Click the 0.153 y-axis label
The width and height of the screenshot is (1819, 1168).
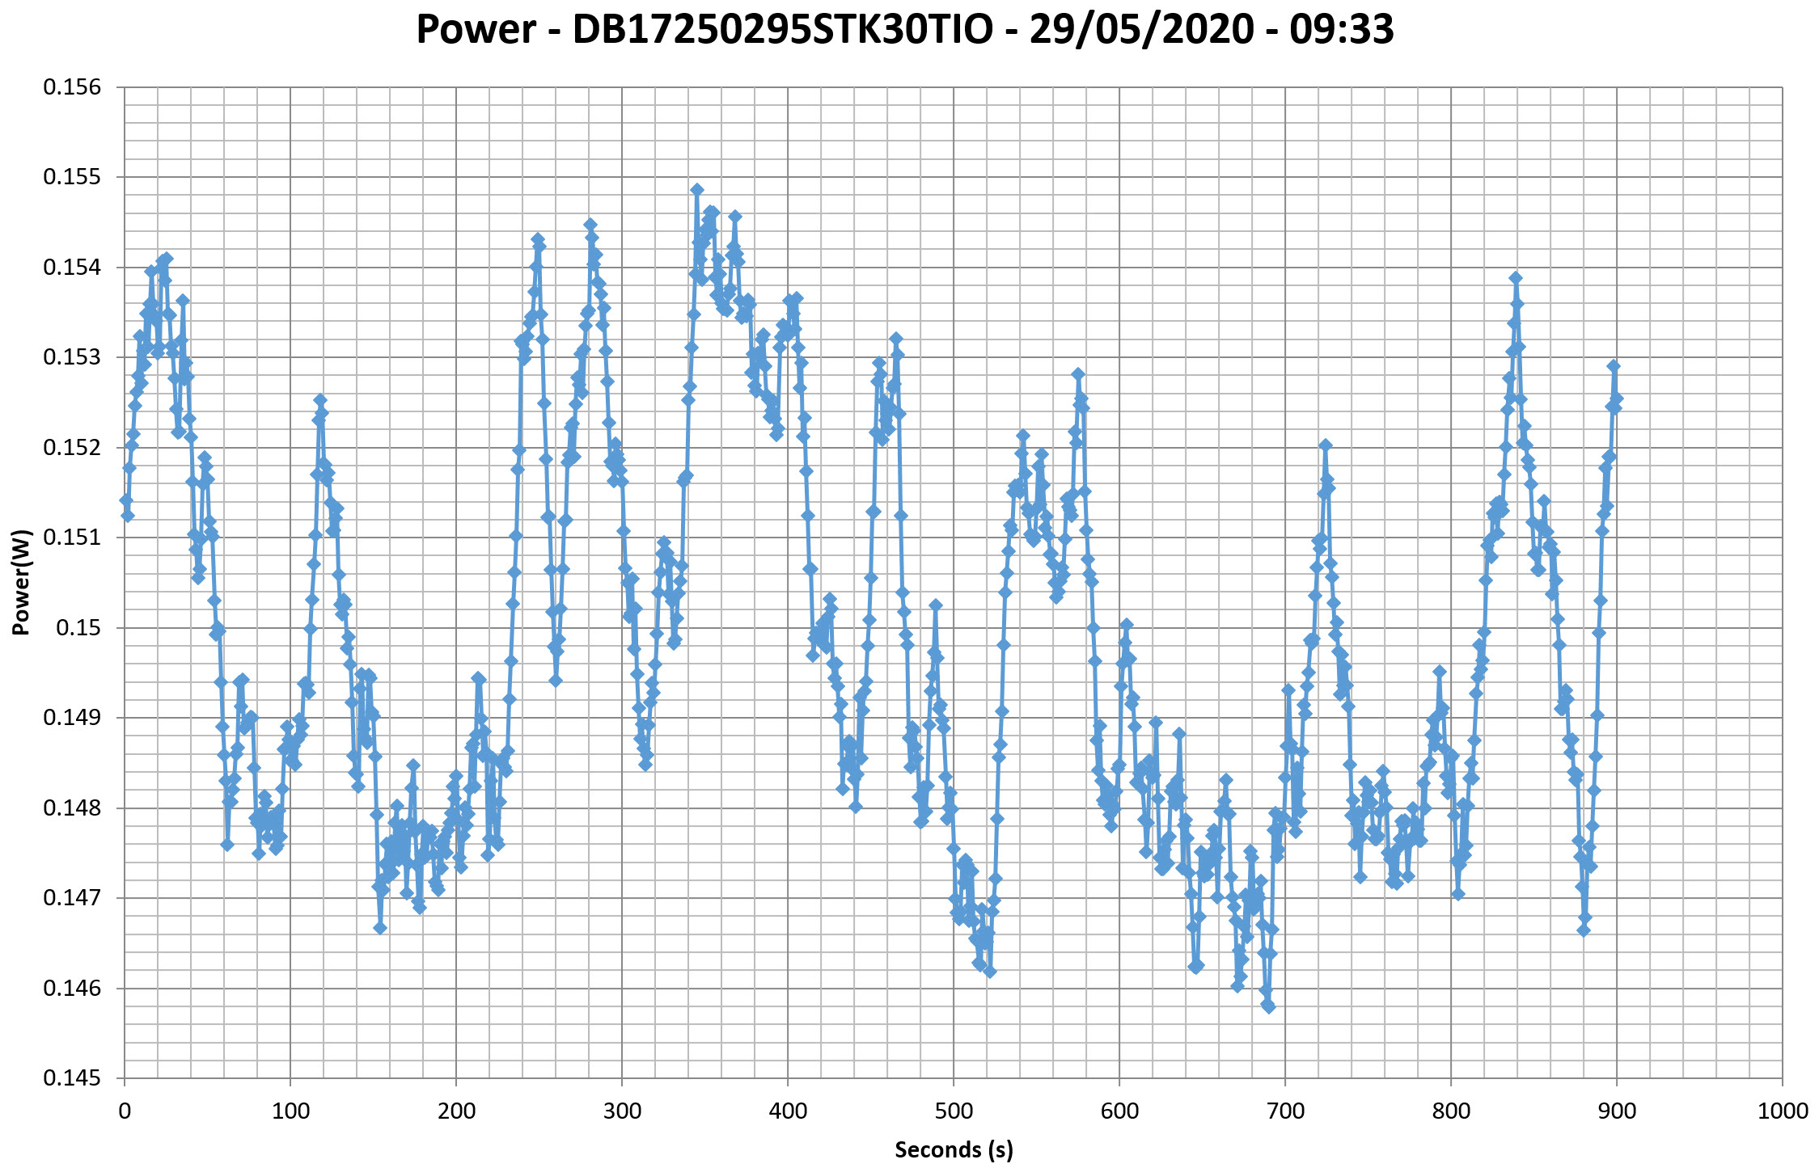tap(73, 357)
